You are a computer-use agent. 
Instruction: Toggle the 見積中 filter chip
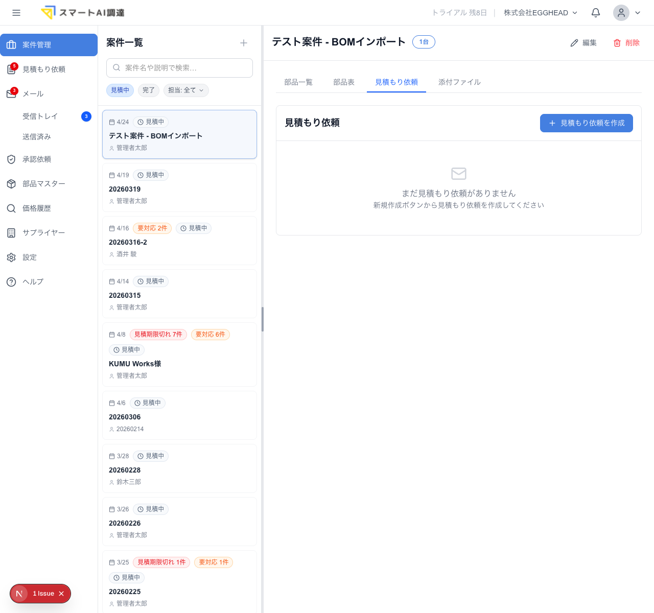pyautogui.click(x=120, y=90)
